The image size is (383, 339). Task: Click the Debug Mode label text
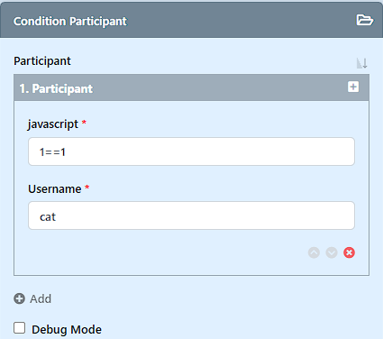pos(67,329)
